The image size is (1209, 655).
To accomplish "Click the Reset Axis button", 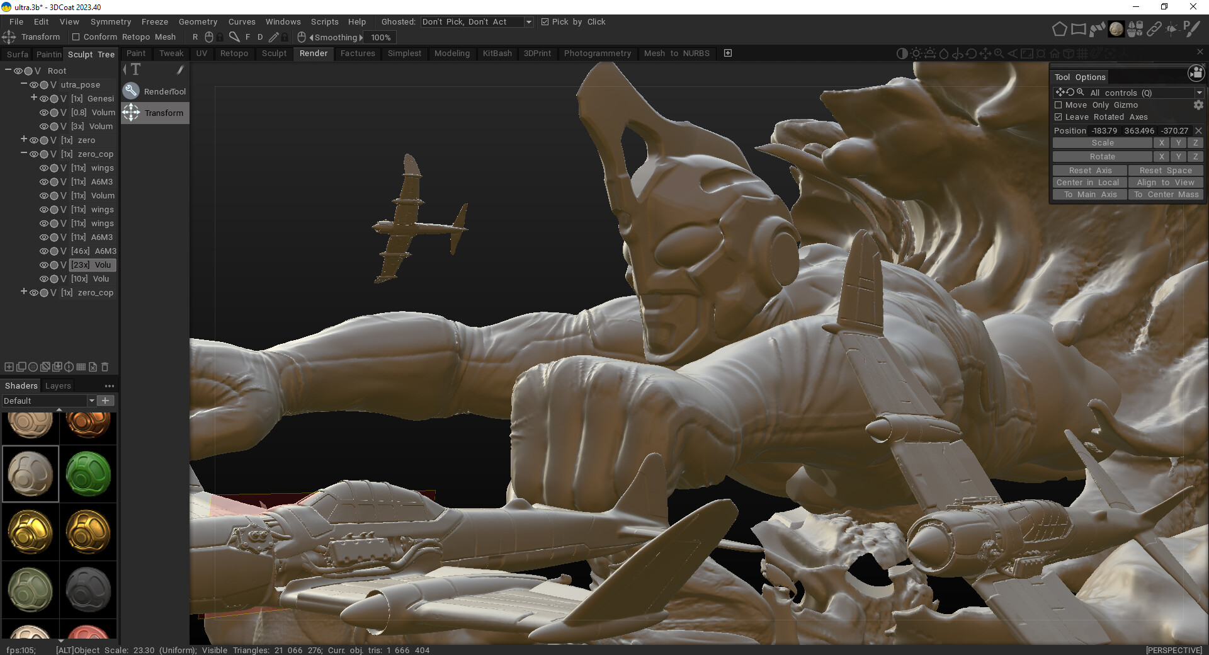I will (1089, 171).
